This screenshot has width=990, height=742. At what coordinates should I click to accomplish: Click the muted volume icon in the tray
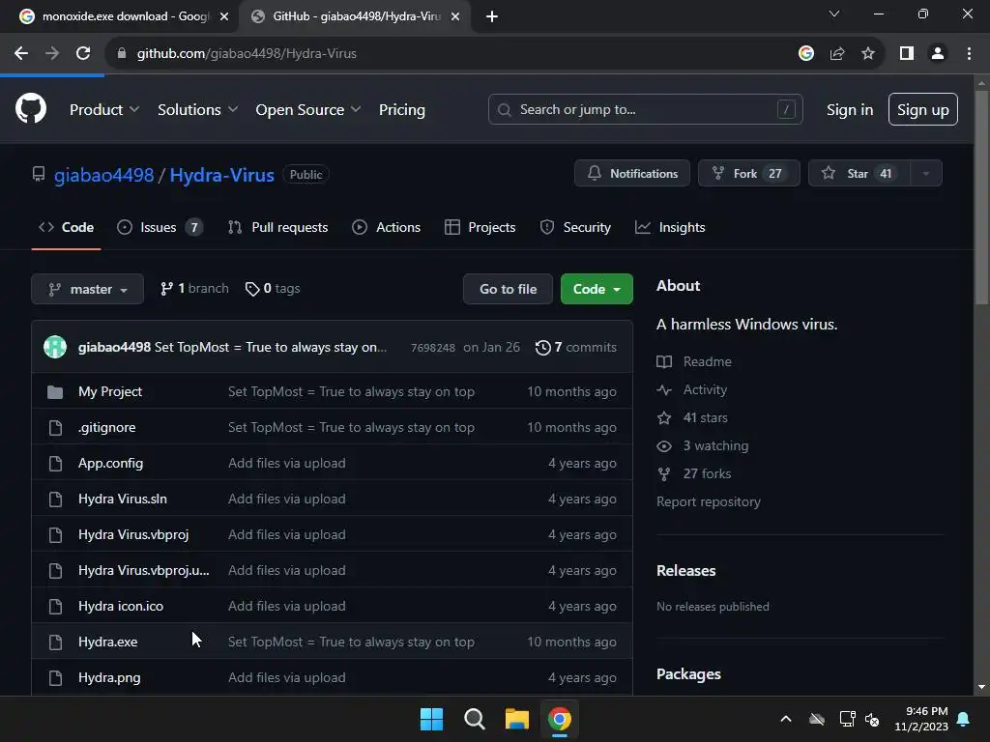coord(872,719)
